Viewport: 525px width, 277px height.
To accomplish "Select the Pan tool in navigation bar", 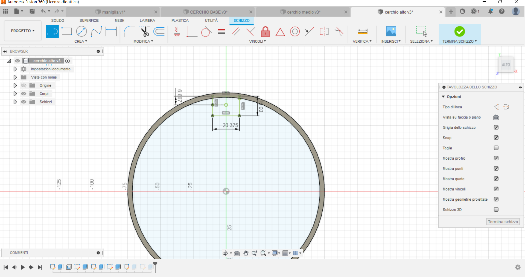I will [x=245, y=253].
